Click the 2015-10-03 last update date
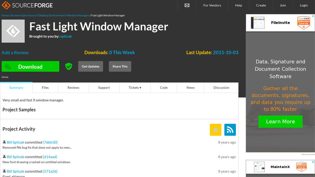This screenshot has height=177, width=315. [x=226, y=52]
